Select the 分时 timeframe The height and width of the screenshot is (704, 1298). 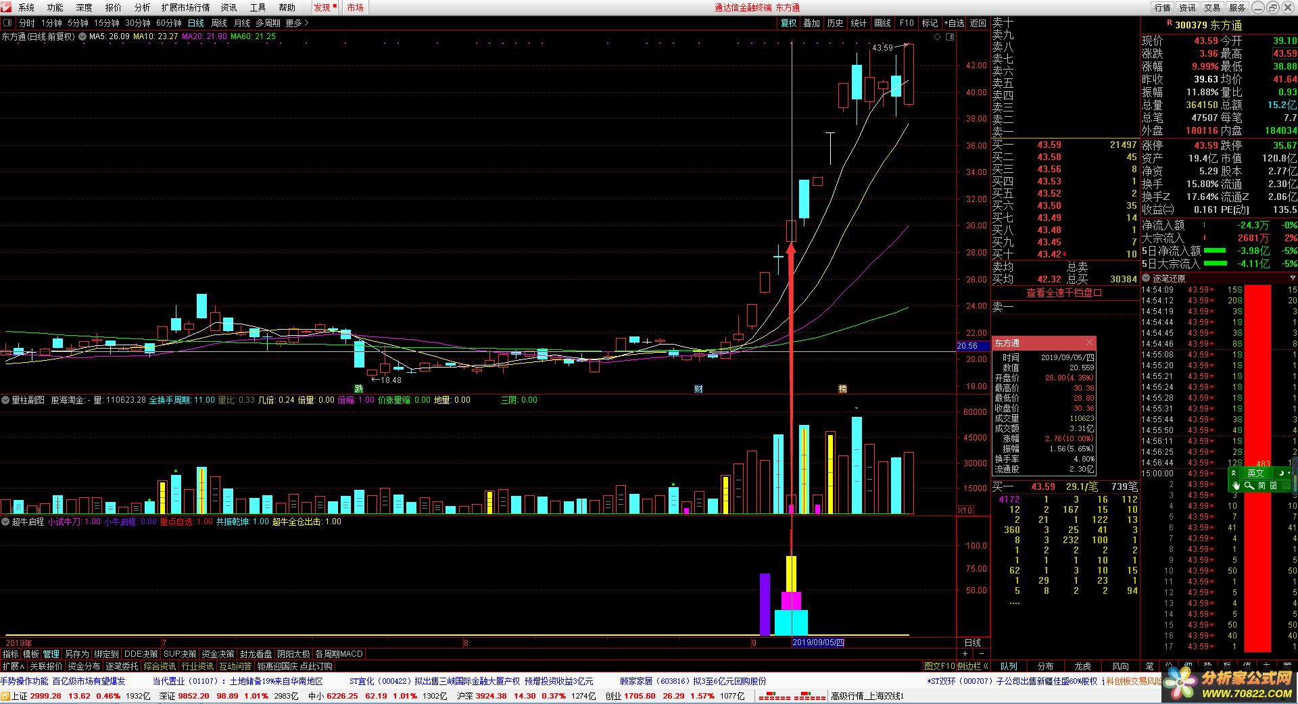tap(27, 23)
